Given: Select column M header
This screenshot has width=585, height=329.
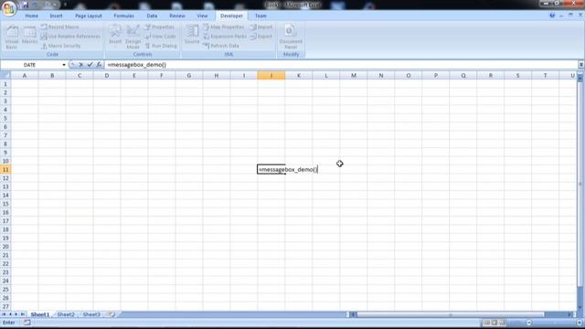Looking at the screenshot, I should 354,75.
